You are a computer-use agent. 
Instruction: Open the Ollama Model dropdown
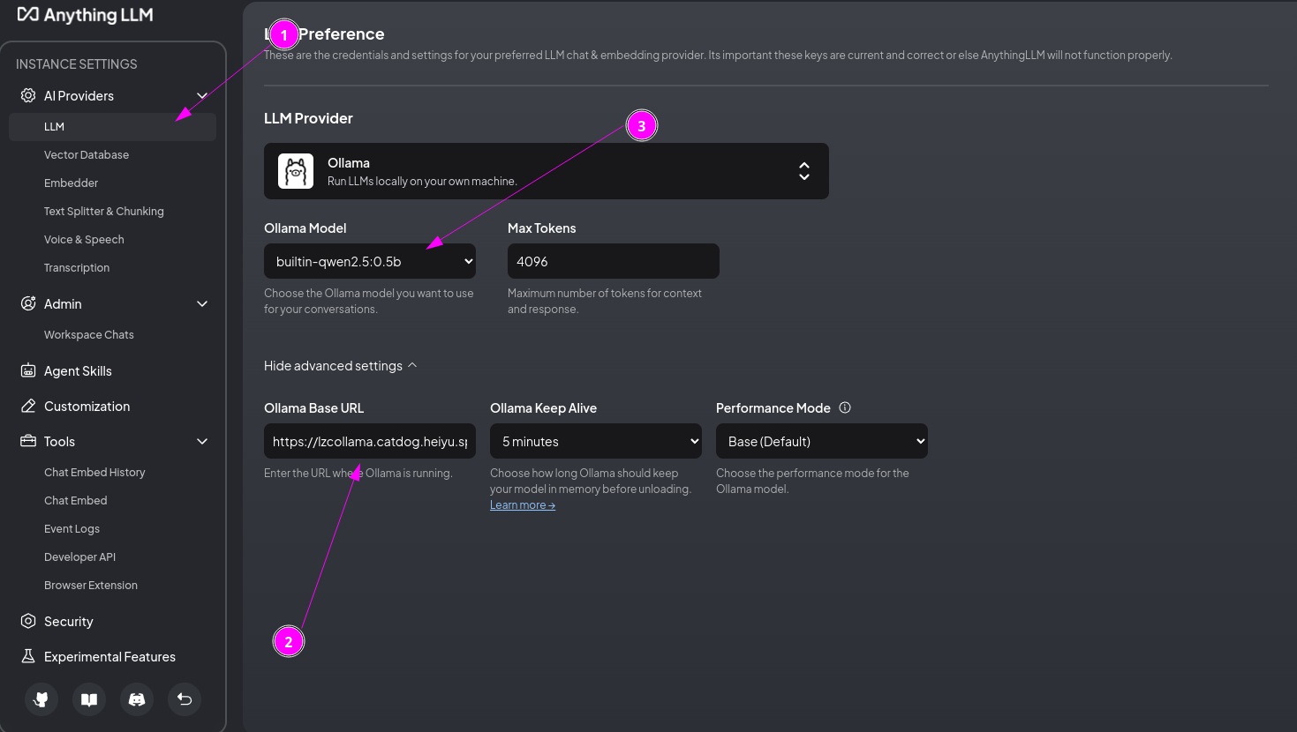point(370,261)
